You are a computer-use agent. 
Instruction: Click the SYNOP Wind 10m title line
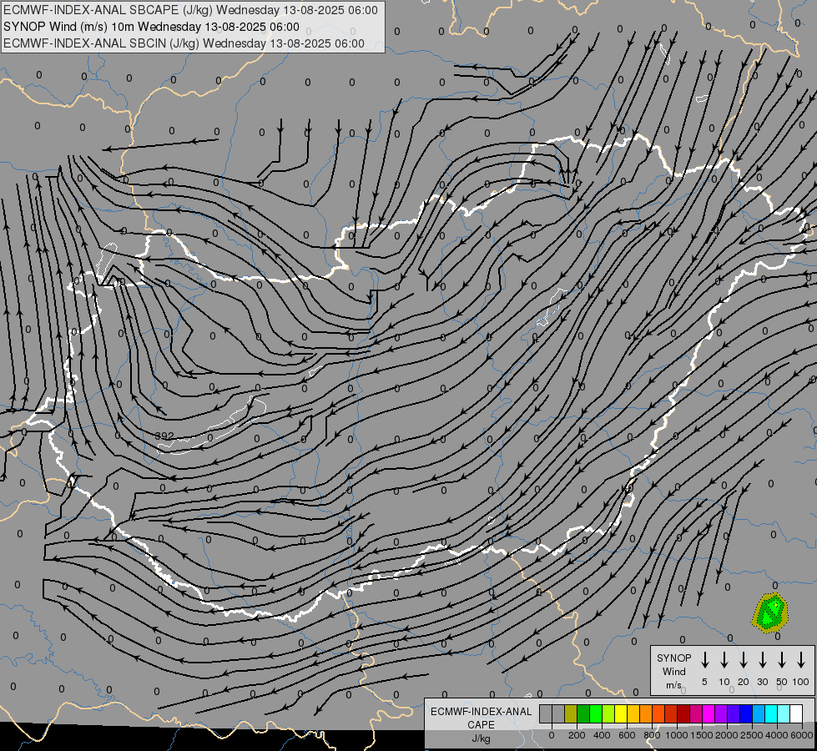tap(151, 27)
